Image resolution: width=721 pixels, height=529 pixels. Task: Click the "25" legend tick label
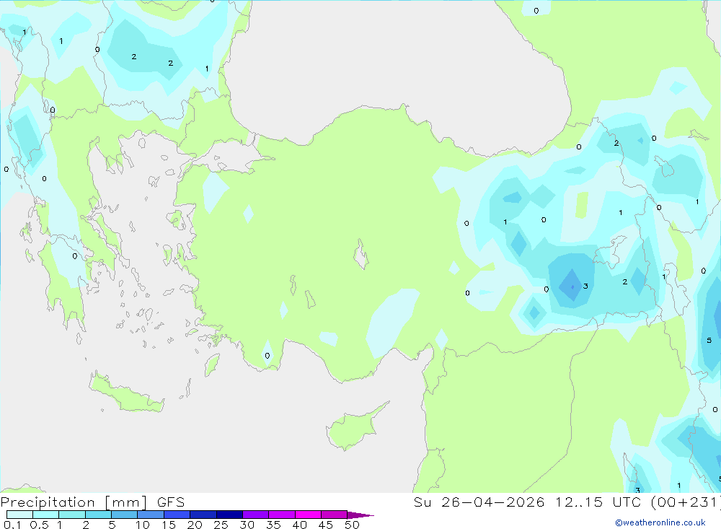click(221, 525)
